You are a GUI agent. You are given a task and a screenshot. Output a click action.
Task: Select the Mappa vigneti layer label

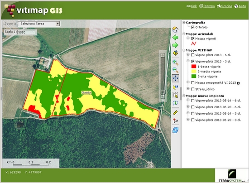[206, 39]
